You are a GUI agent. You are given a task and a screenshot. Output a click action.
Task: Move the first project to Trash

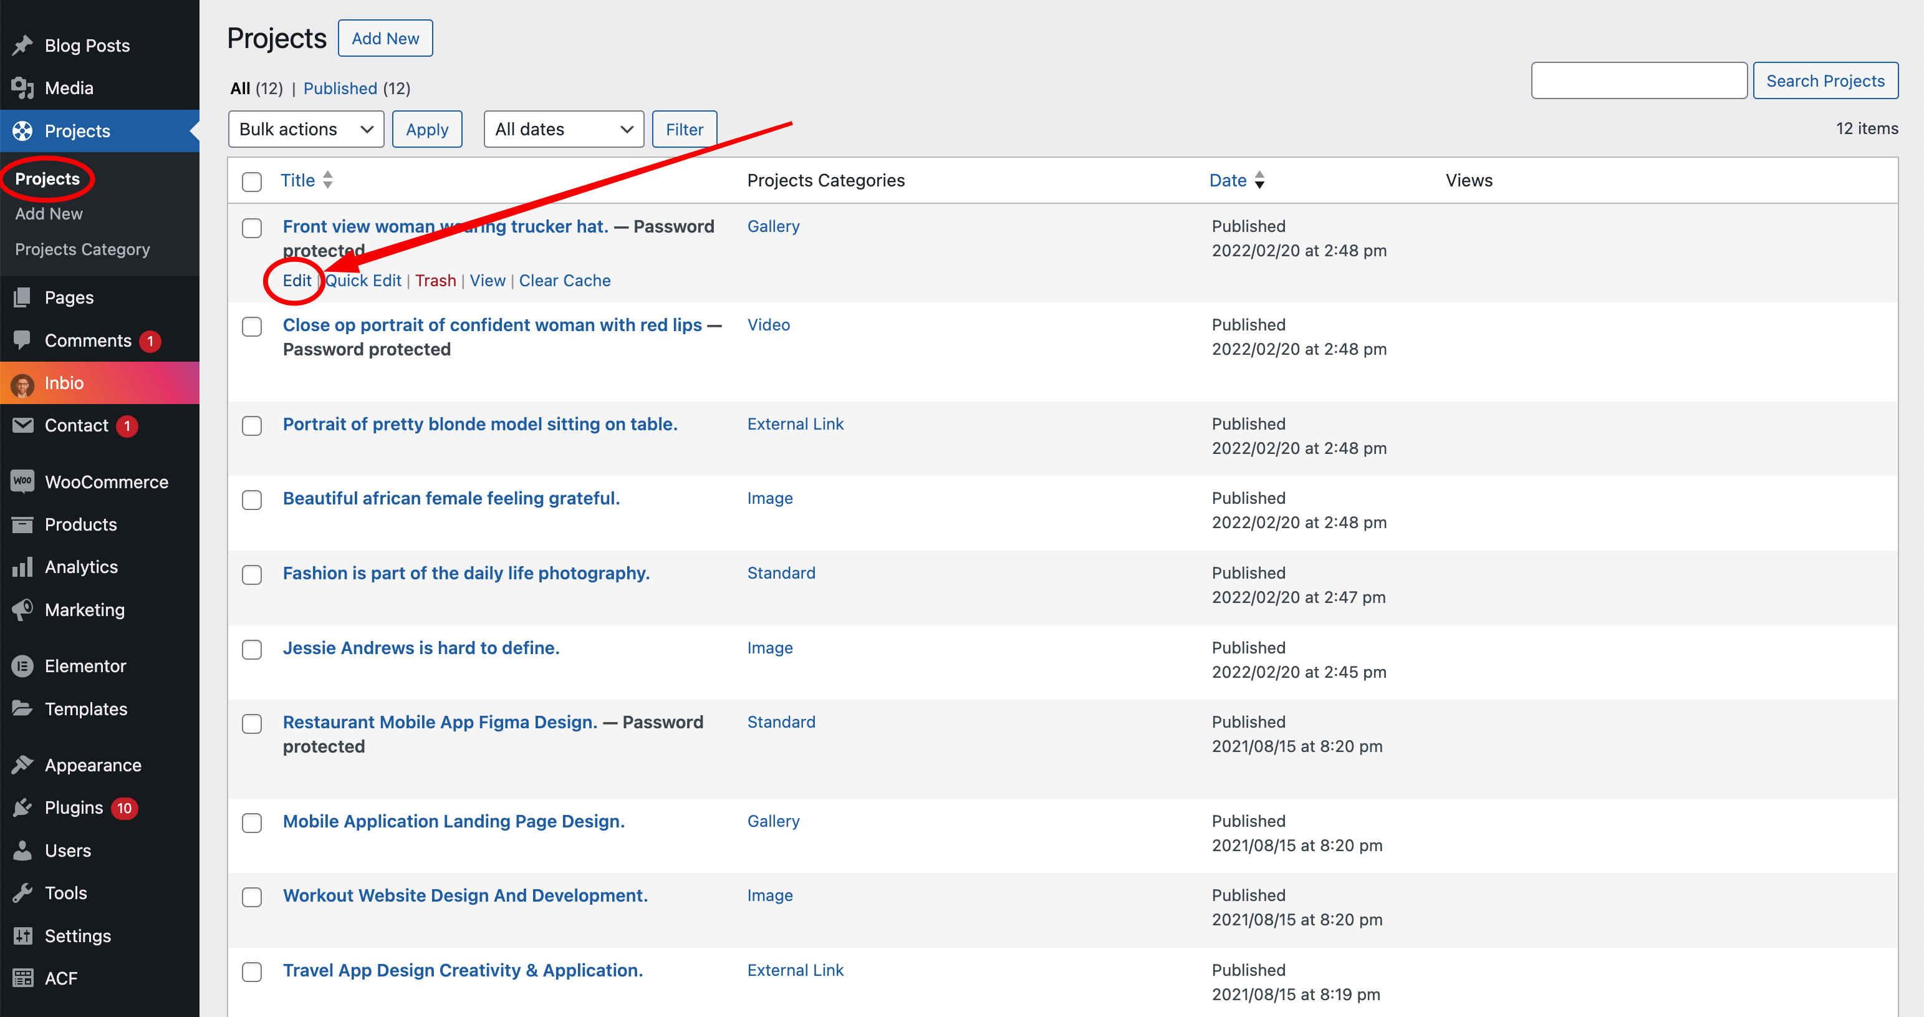(435, 281)
